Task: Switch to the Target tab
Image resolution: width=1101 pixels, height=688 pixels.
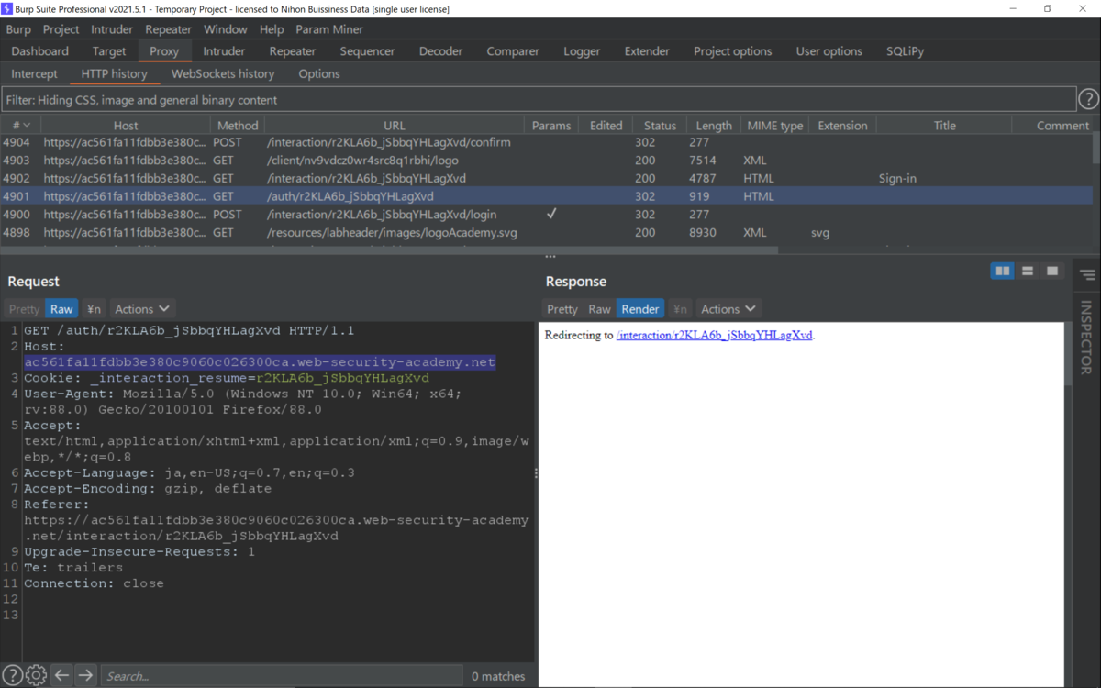Action: [109, 51]
